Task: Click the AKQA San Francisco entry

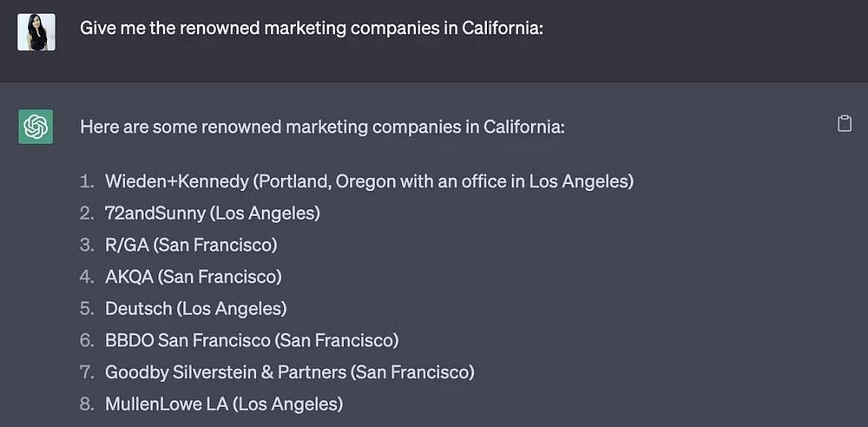Action: [x=194, y=277]
